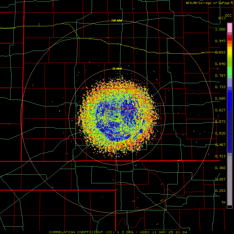234x234 pixels.
Task: Click the 0.680 legend value
Action: point(220,99)
